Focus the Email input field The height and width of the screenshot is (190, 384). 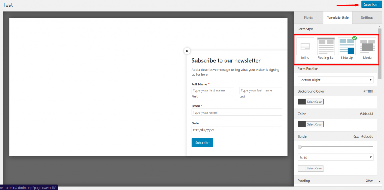[x=237, y=112]
